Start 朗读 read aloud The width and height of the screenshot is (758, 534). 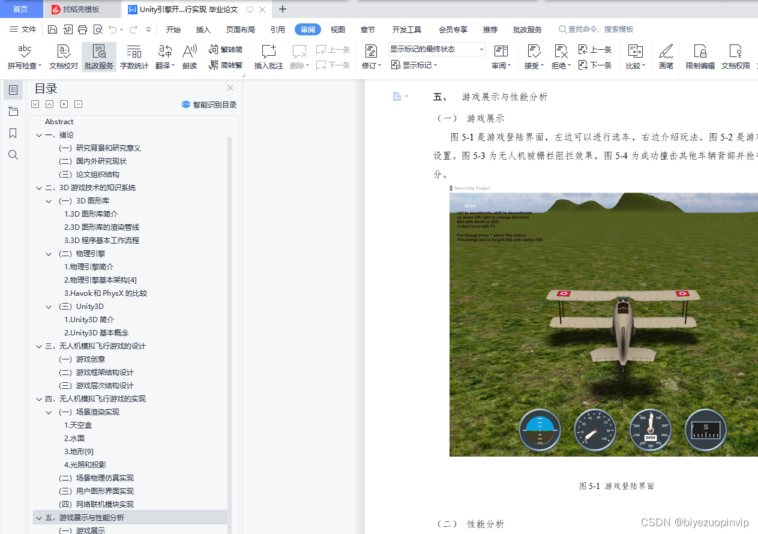pyautogui.click(x=190, y=58)
